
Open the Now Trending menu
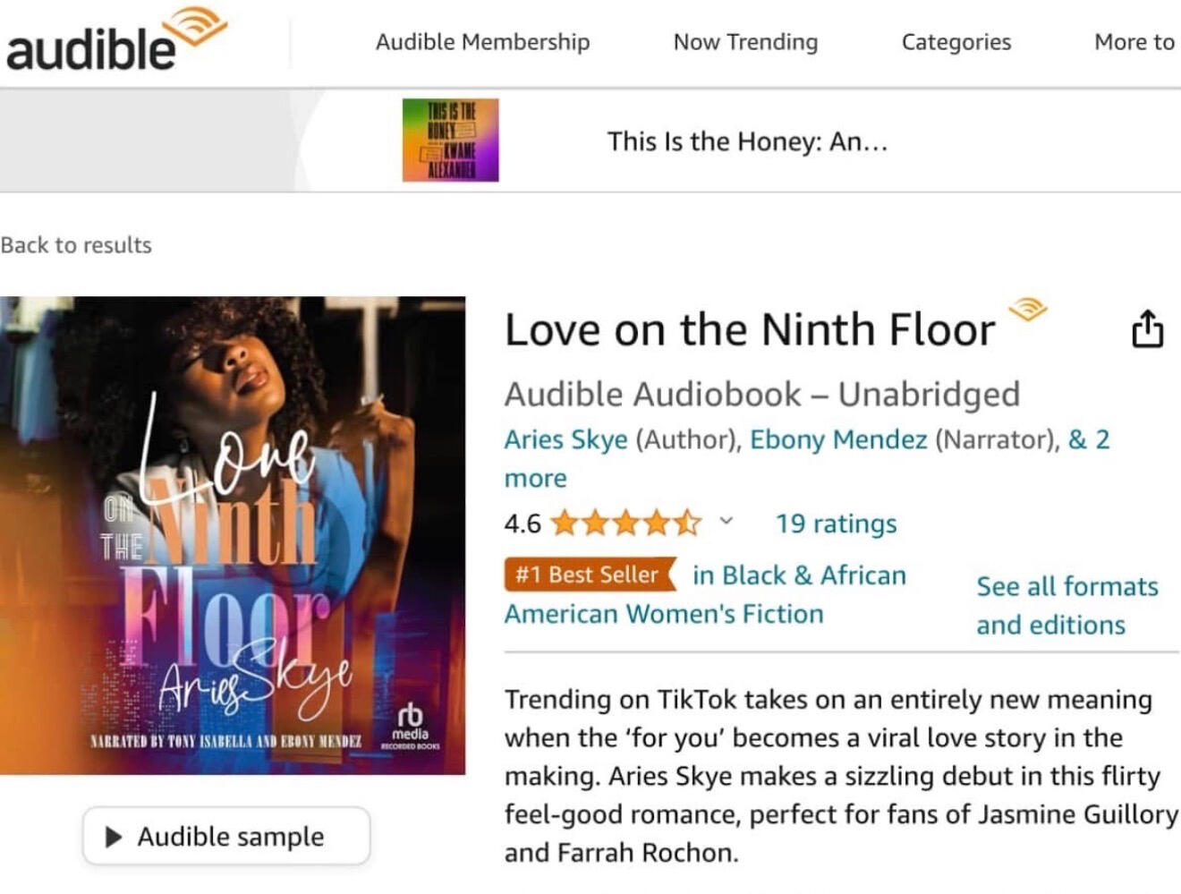pos(745,42)
